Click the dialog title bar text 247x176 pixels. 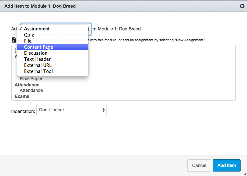coord(40,6)
